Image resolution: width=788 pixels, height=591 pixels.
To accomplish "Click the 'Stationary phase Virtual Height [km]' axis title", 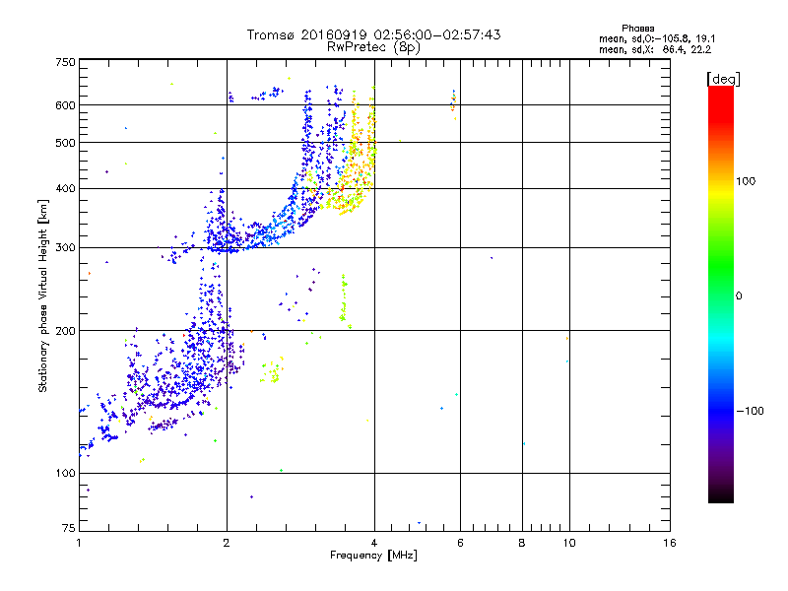I will tap(43, 295).
